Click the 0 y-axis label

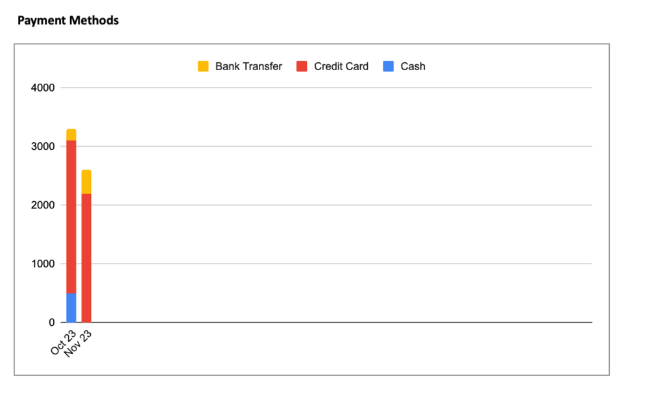pos(51,323)
